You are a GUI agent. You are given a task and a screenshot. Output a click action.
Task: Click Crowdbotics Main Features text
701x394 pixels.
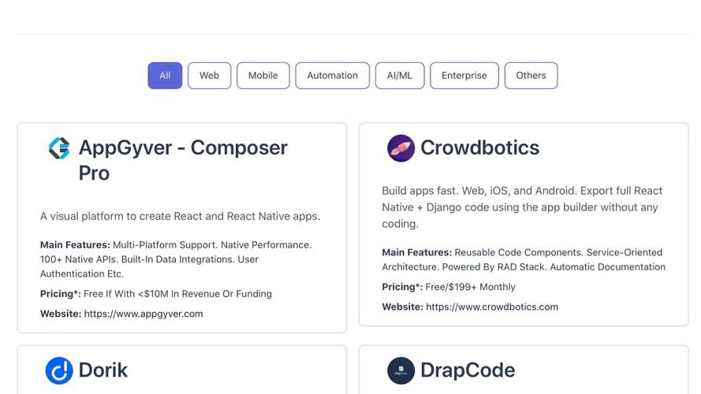click(524, 259)
